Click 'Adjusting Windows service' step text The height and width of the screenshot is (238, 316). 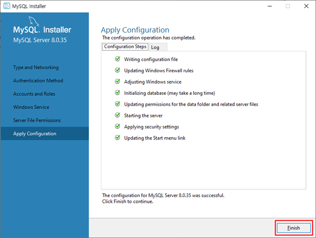[x=153, y=82]
